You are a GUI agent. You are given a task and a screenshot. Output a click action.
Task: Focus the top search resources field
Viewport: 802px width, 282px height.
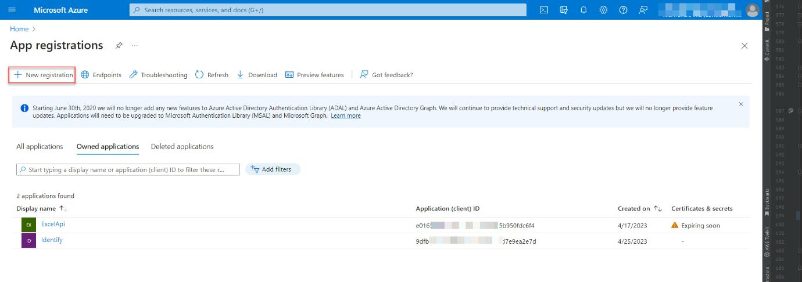pos(328,10)
